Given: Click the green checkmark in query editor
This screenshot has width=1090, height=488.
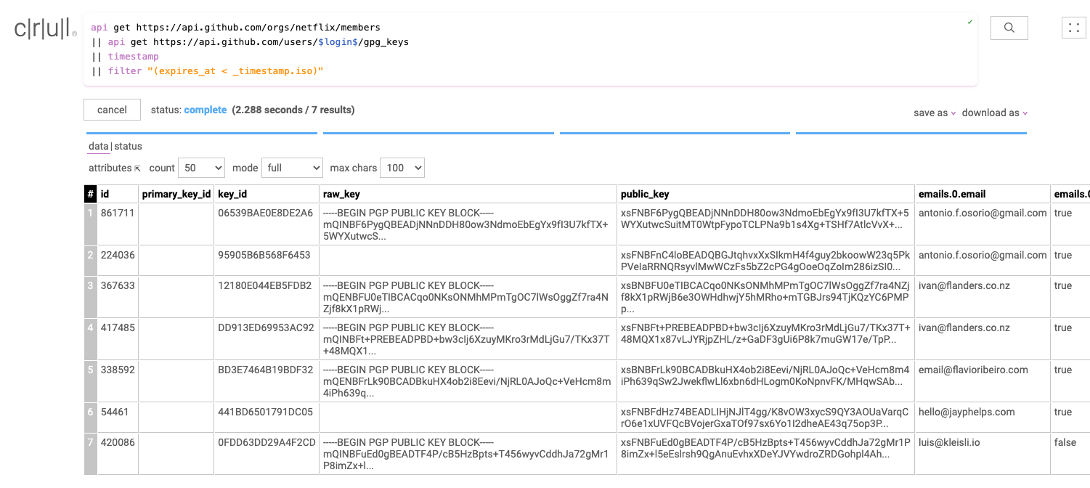Looking at the screenshot, I should tap(970, 23).
